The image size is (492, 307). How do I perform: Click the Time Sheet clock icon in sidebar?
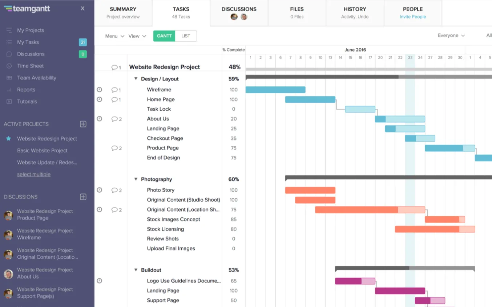[x=9, y=66]
